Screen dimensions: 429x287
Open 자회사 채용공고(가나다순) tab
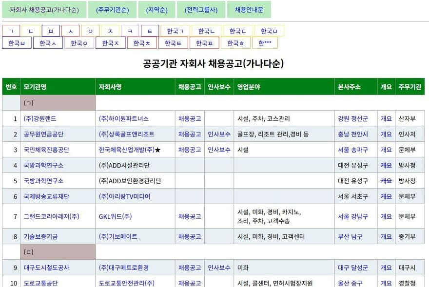pyautogui.click(x=44, y=10)
